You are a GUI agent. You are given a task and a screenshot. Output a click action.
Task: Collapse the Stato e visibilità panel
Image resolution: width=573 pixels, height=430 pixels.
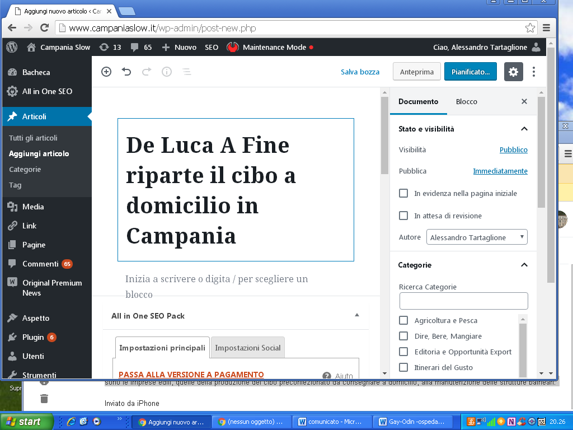click(524, 129)
